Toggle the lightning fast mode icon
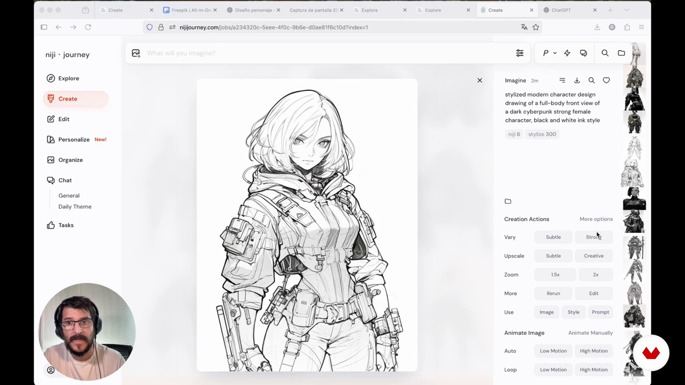This screenshot has width=685, height=385. coord(567,53)
